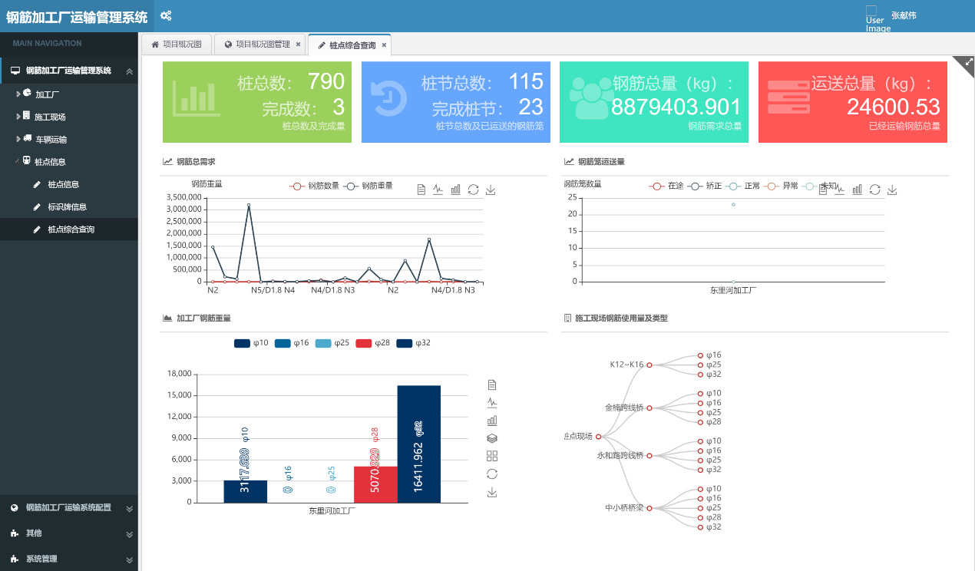The width and height of the screenshot is (975, 571).
Task: Restore the 钢筋笼运送量 chart with refresh icon
Action: tap(874, 190)
